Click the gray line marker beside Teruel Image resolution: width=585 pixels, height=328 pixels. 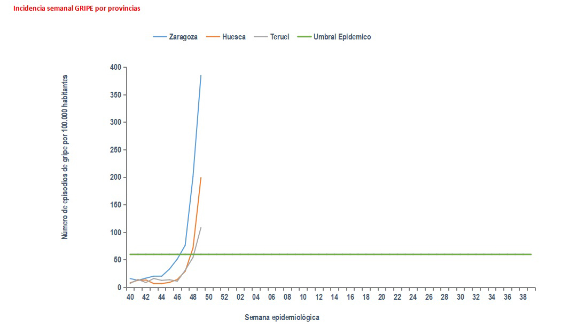[259, 37]
